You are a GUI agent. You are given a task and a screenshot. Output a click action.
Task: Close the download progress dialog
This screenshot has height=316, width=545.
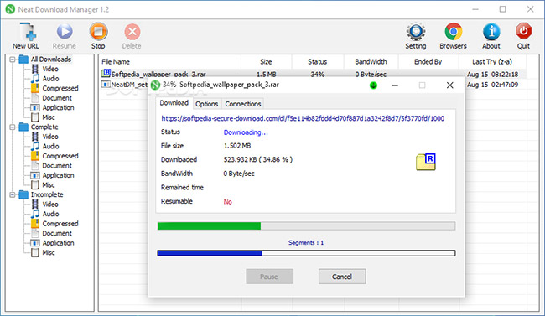click(x=449, y=85)
